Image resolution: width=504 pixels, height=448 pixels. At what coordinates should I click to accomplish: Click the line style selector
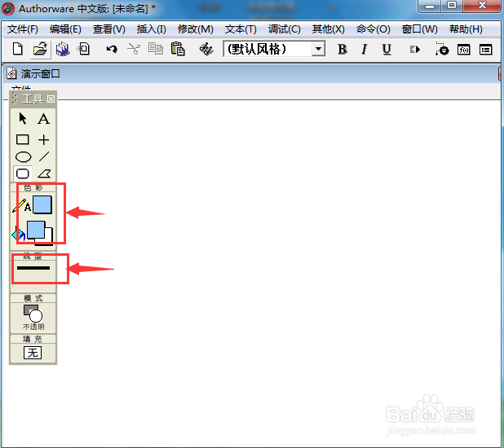click(x=33, y=268)
